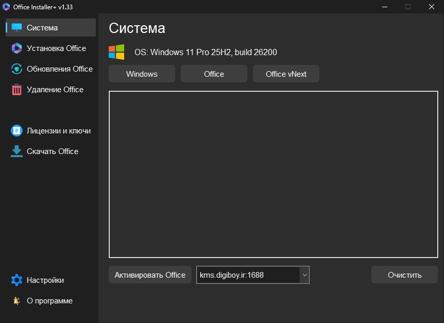This screenshot has height=323, width=444.
Task: Click the Office vNext button
Action: pos(286,74)
